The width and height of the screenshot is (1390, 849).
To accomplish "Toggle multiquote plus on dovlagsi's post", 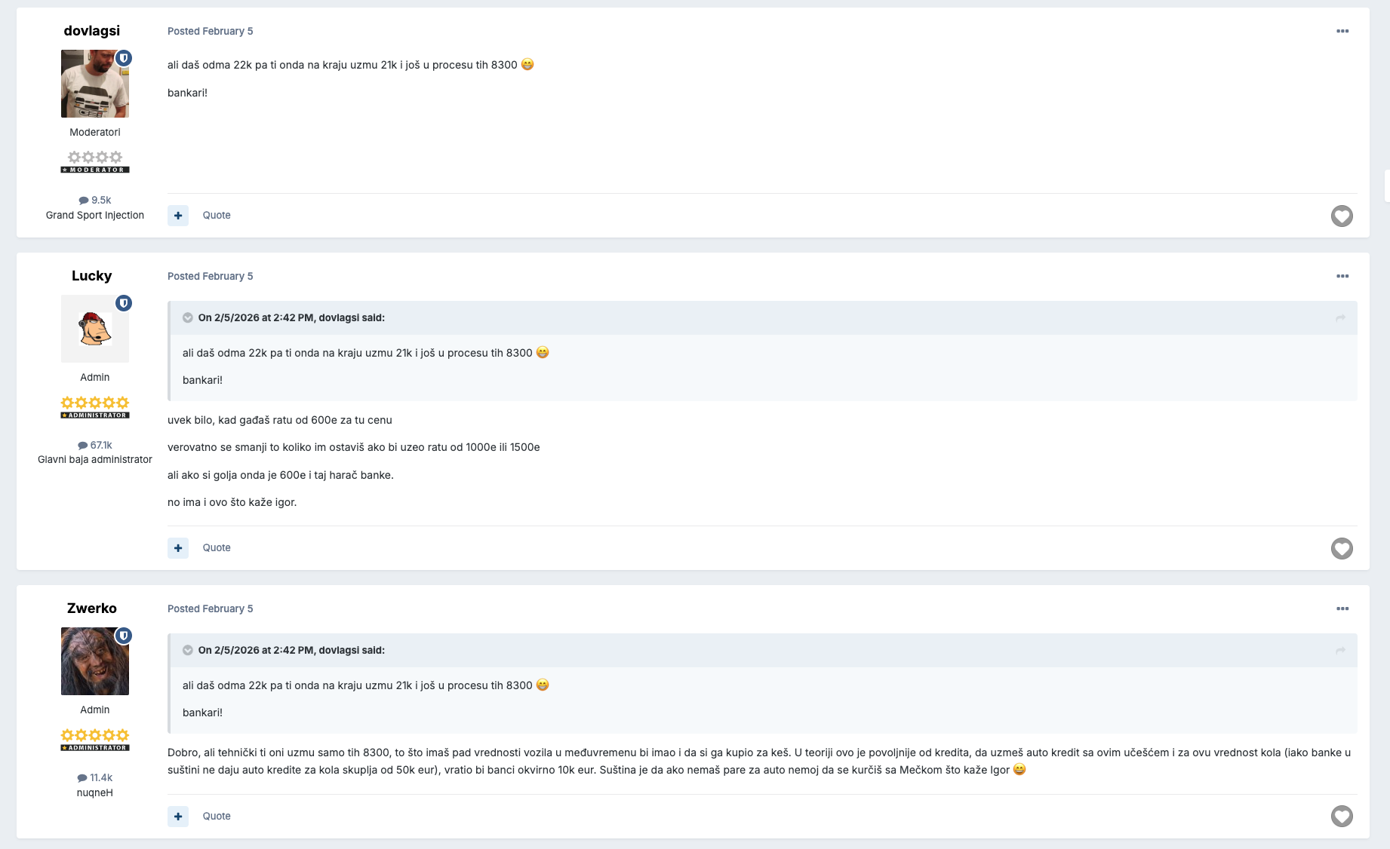I will 178,216.
